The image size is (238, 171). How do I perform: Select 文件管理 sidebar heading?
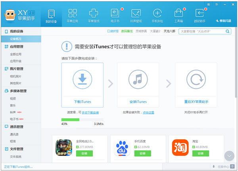pyautogui.click(x=17, y=149)
